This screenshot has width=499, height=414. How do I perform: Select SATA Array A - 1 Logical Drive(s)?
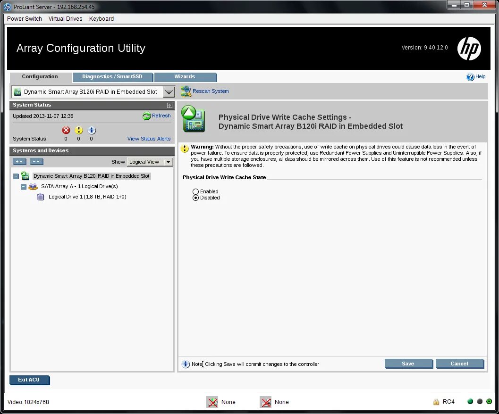click(79, 186)
